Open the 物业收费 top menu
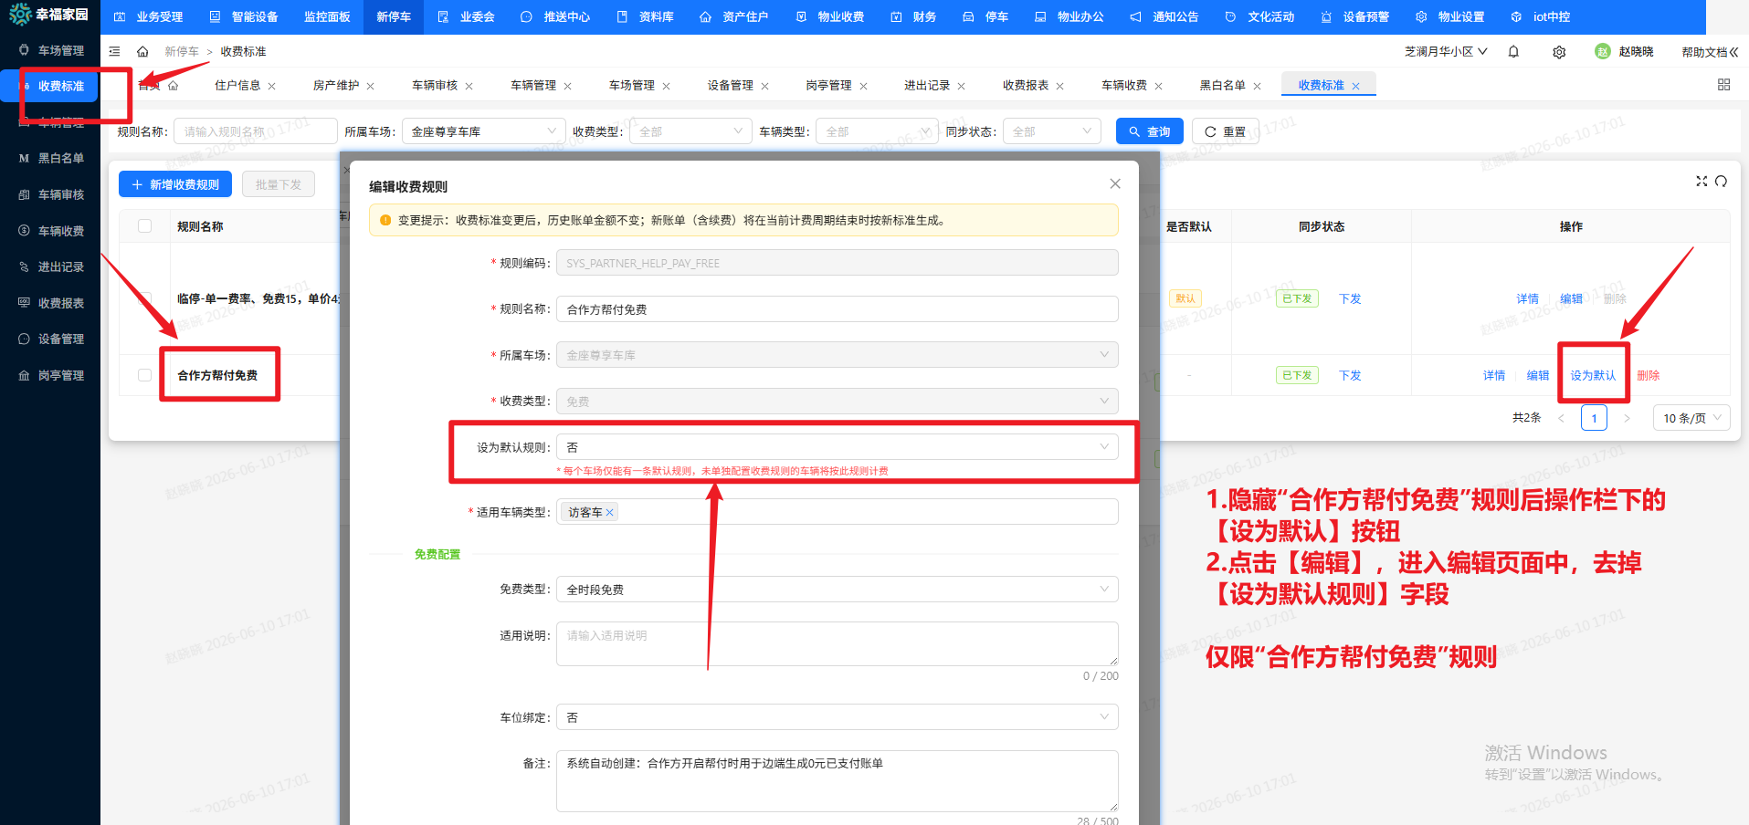Viewport: 1749px width, 825px height. click(x=829, y=16)
